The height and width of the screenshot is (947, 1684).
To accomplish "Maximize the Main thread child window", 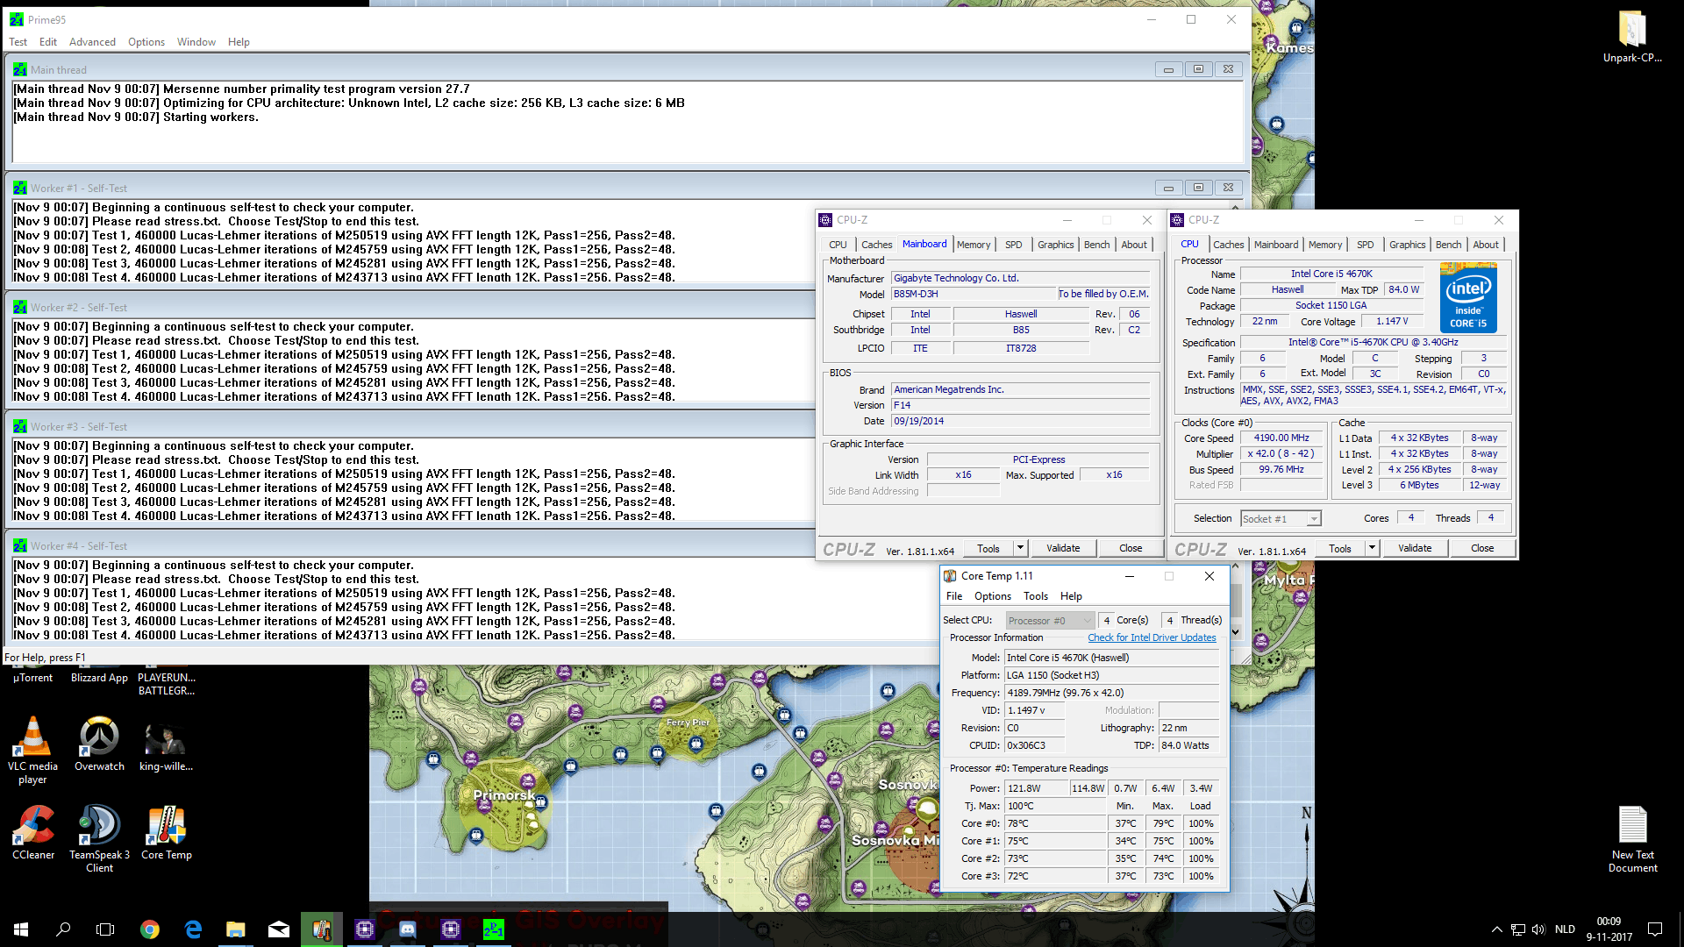I will (1198, 69).
